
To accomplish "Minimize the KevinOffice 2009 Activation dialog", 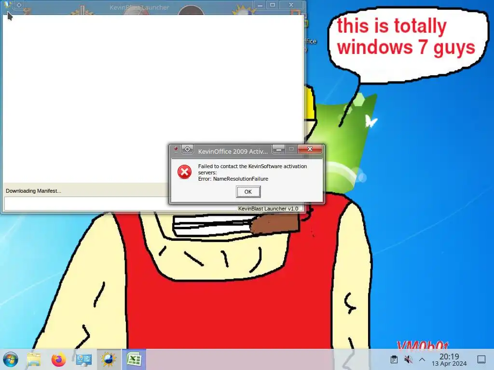I will (279, 149).
